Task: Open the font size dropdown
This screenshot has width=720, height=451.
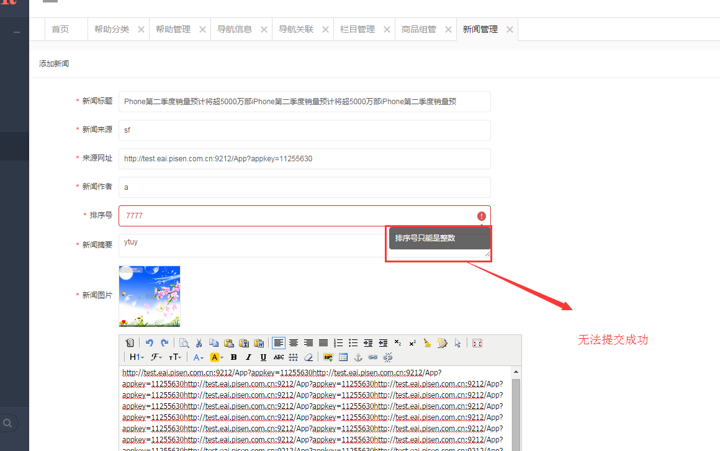Action: (x=175, y=357)
